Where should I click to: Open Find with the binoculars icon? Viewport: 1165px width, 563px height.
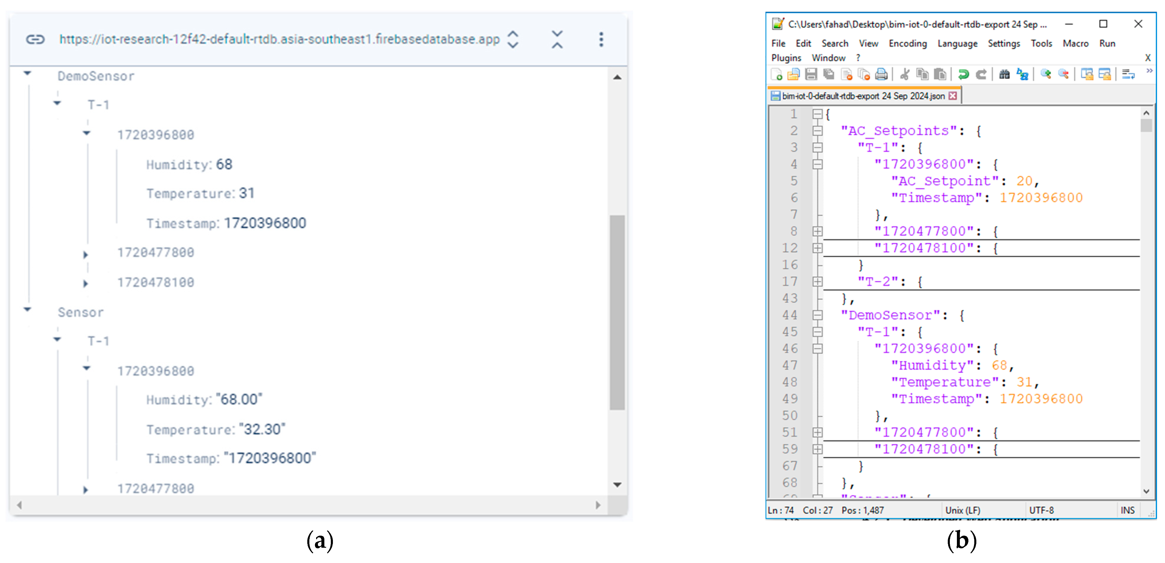pos(1005,75)
